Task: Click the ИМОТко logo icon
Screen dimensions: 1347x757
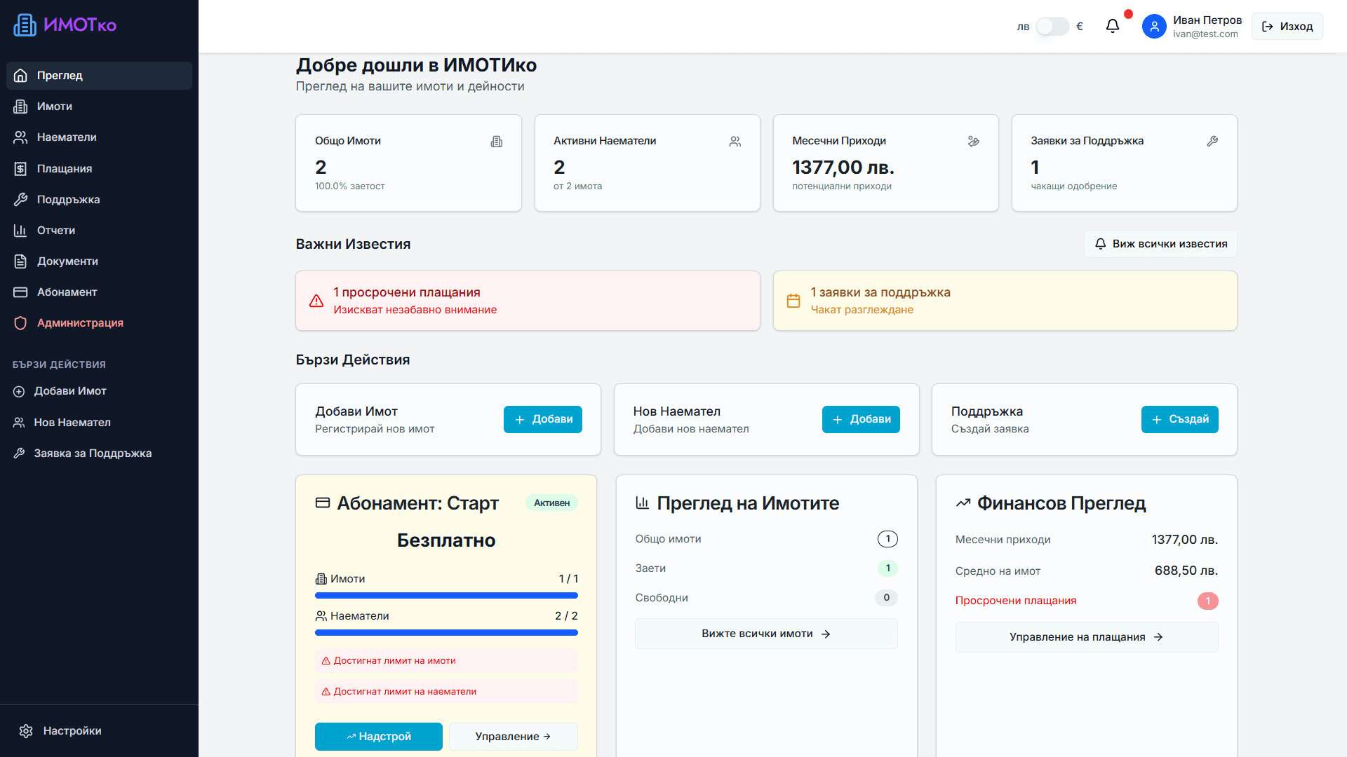Action: (25, 25)
